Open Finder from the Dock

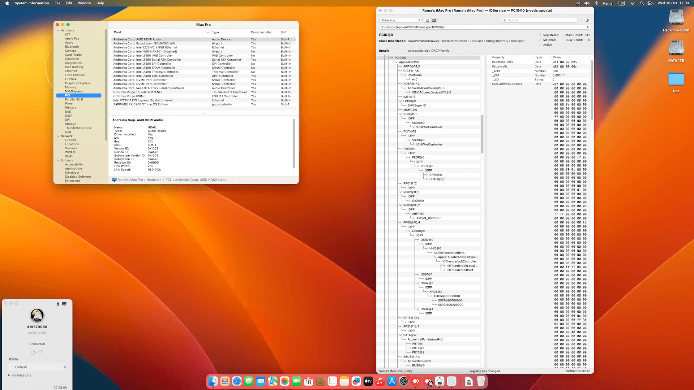point(213,381)
